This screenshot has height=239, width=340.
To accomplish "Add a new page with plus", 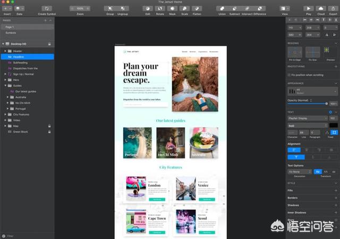I will click(45, 20).
